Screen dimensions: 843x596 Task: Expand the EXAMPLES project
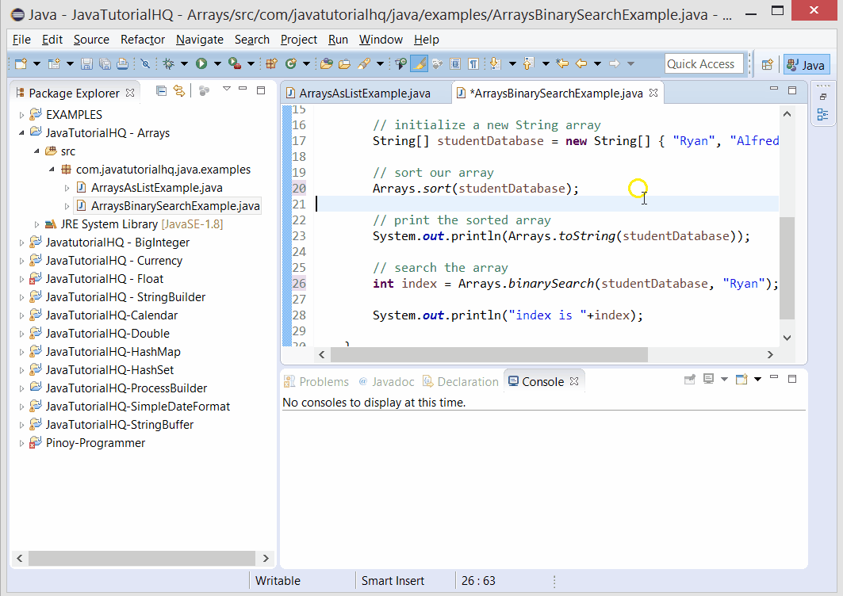click(x=24, y=113)
